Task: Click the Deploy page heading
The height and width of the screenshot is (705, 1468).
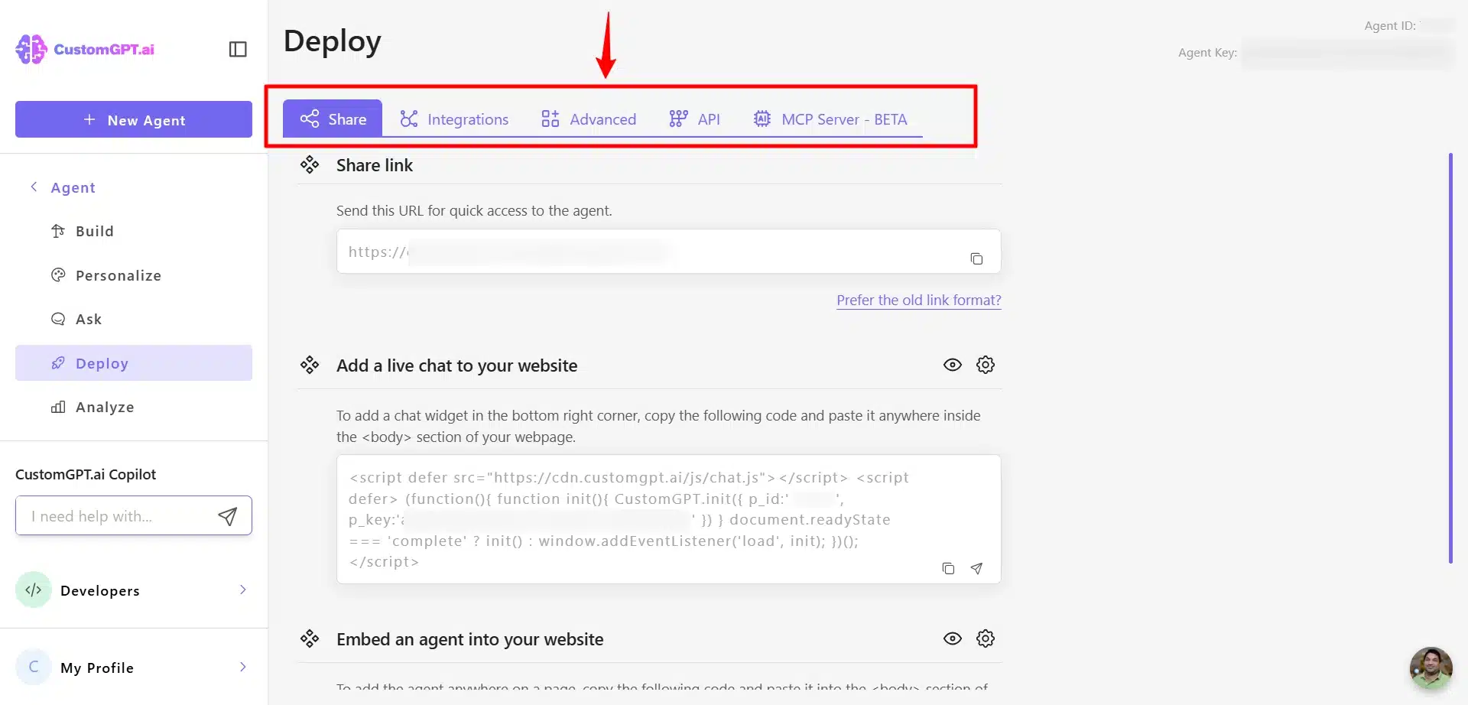Action: point(333,41)
